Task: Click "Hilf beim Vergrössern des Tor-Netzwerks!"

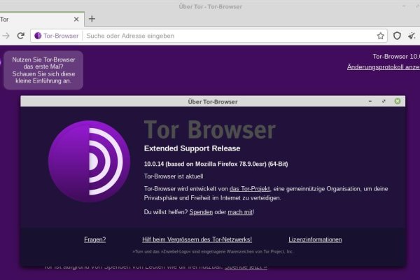Action: click(197, 239)
